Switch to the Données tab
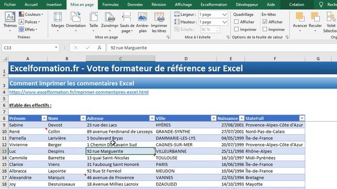Image resolution: width=337 pixels, height=189 pixels. (135, 5)
